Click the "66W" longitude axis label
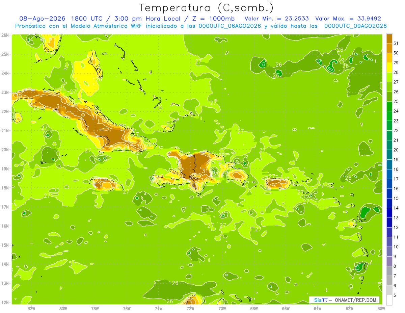The height and width of the screenshot is (313, 405). point(286,308)
